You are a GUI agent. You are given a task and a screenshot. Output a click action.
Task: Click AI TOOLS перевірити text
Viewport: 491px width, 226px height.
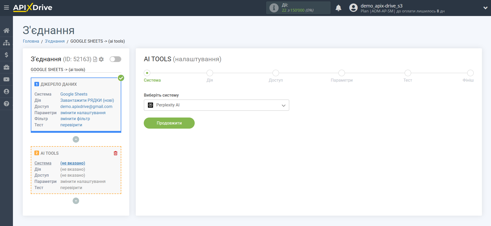tap(71, 188)
